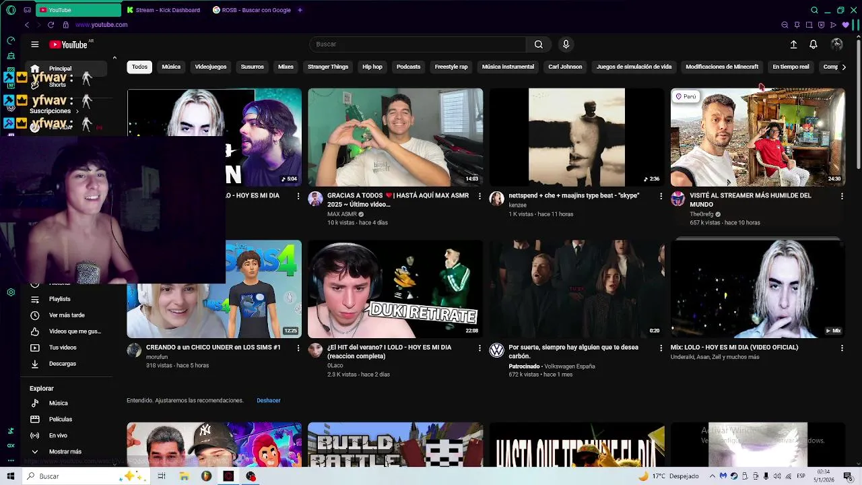Open options for Sims 4 morufun video

pyautogui.click(x=298, y=348)
